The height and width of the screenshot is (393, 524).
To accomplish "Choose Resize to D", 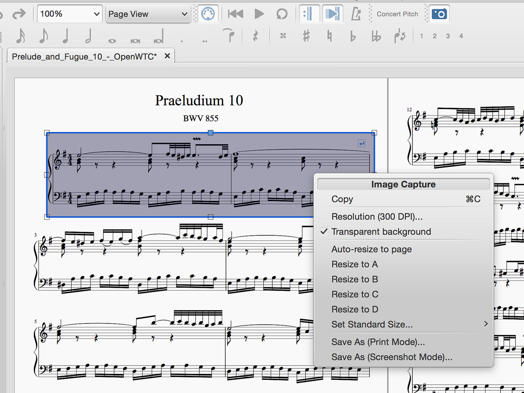I will [403, 310].
